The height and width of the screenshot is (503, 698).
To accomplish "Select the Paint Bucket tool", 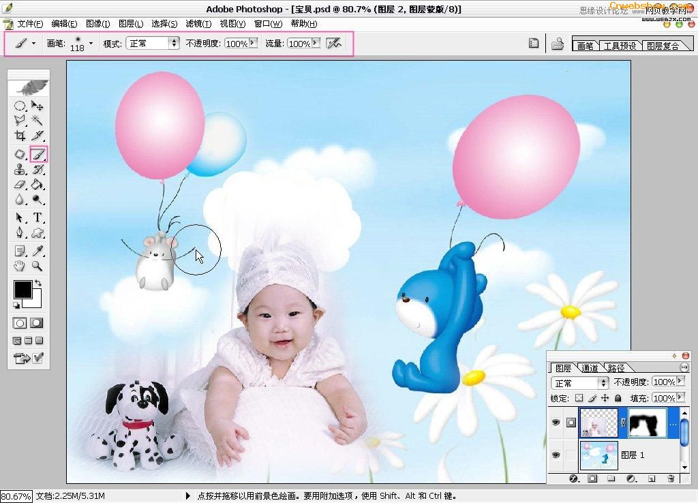I will click(37, 185).
